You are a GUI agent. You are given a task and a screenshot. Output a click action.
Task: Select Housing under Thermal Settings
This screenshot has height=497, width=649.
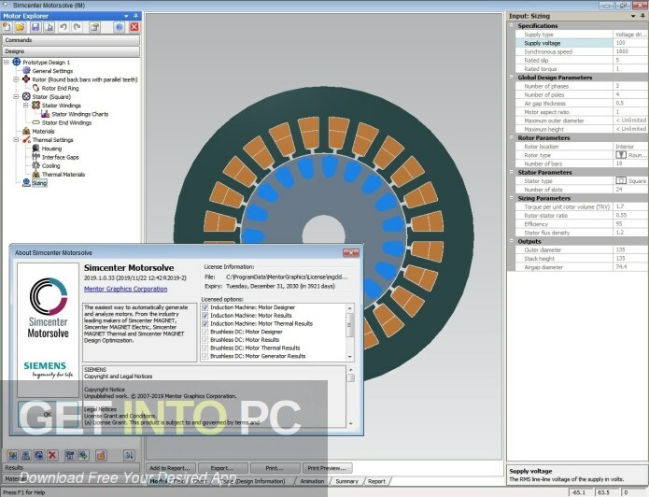[x=51, y=149]
